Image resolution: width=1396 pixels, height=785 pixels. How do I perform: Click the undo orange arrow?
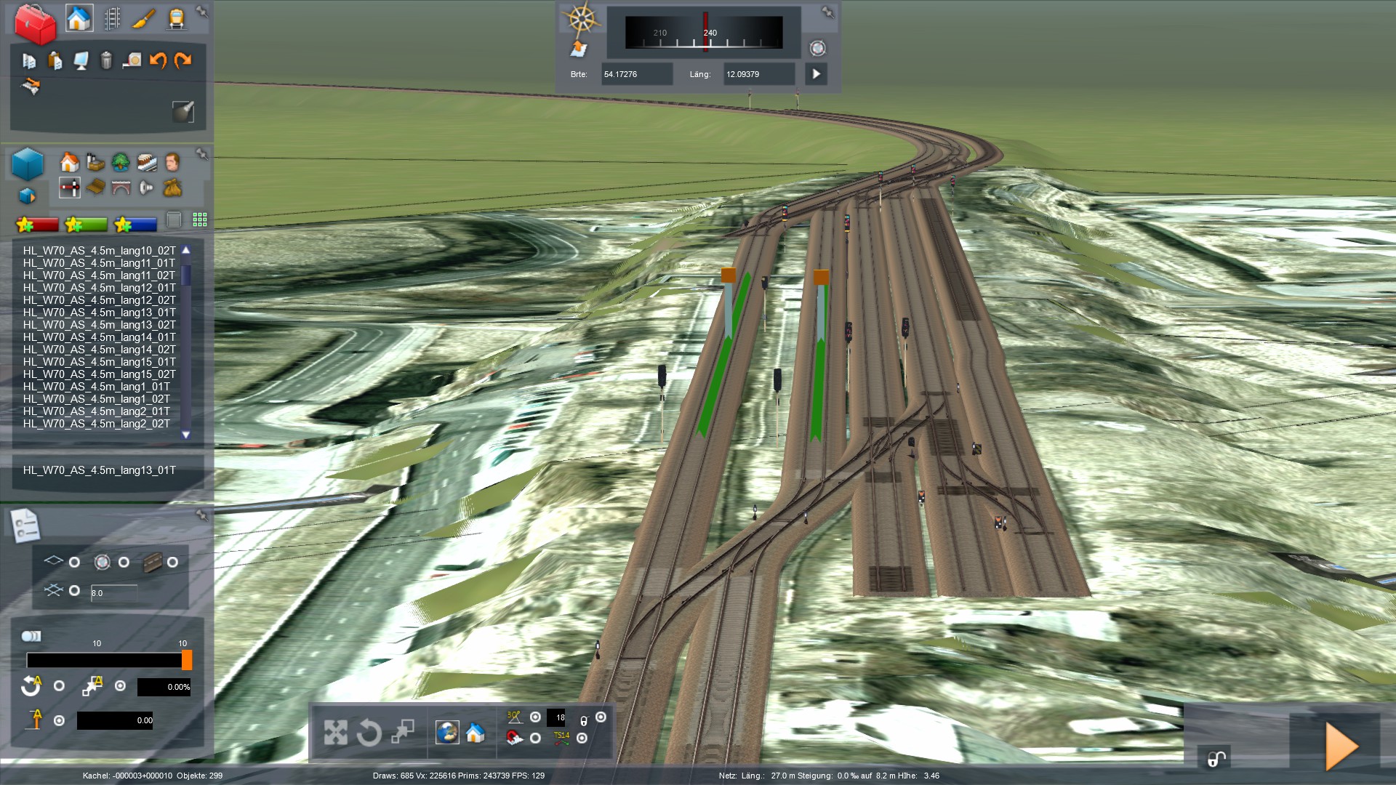158,60
